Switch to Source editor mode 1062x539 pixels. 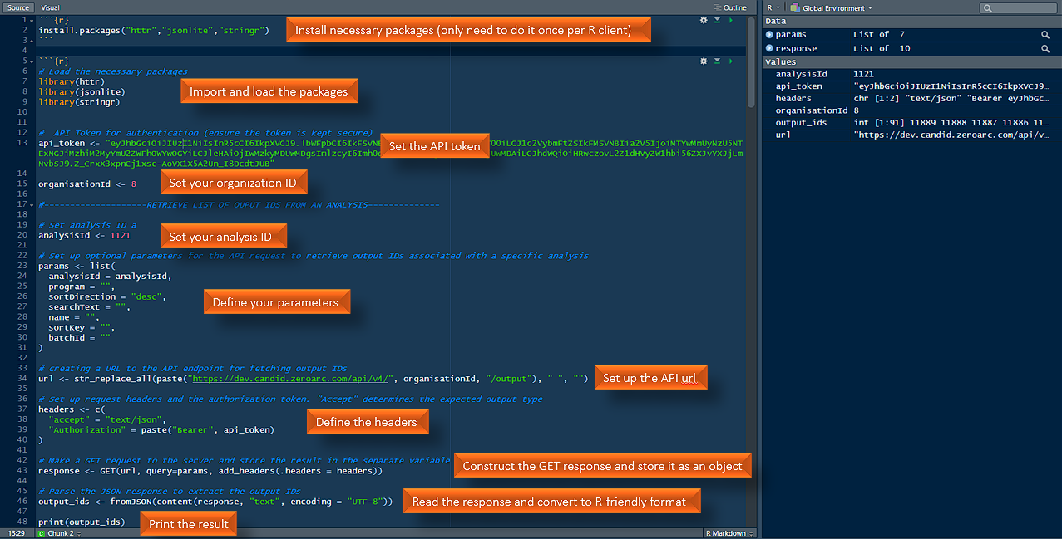[18, 7]
